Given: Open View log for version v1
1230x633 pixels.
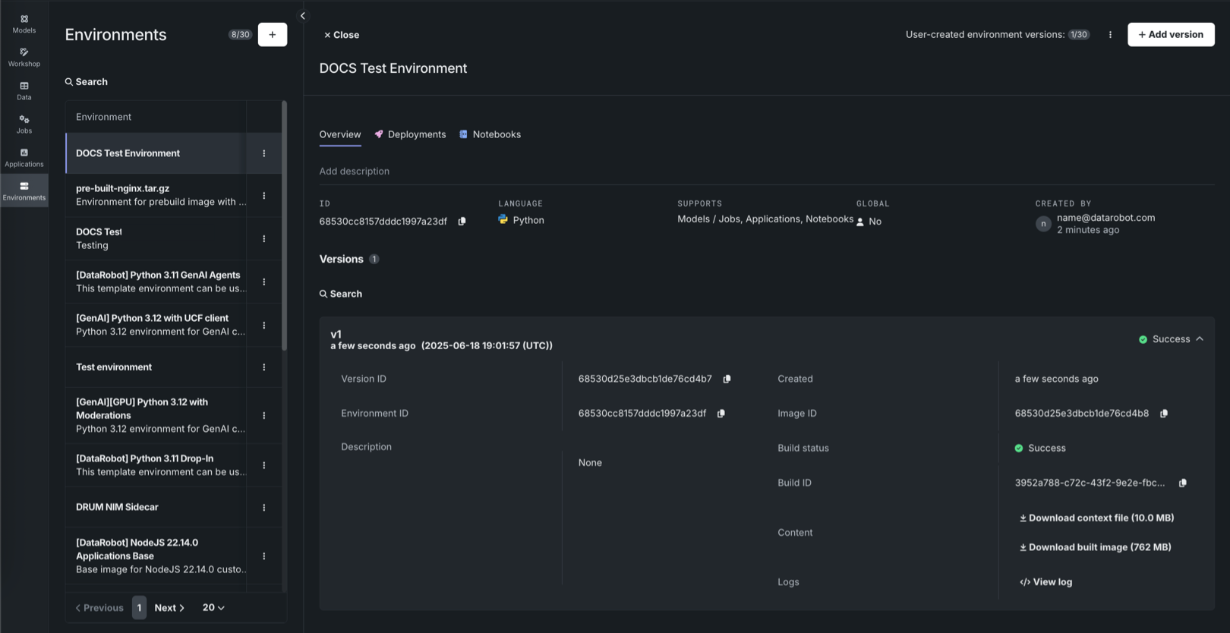Looking at the screenshot, I should click(1045, 582).
